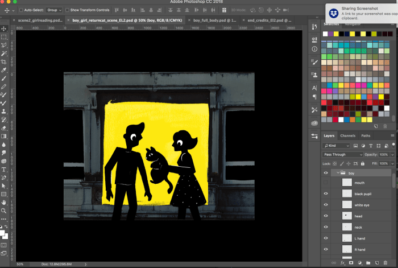Open the Auto-Select Group dropdown
Image resolution: width=398 pixels, height=268 pixels.
click(55, 10)
